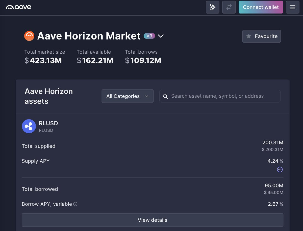
Task: Click the Total market size value $423.13M
Action: pyautogui.click(x=43, y=60)
